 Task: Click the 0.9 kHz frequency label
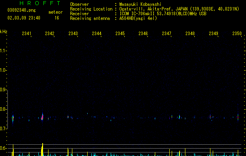coord(3,90)
